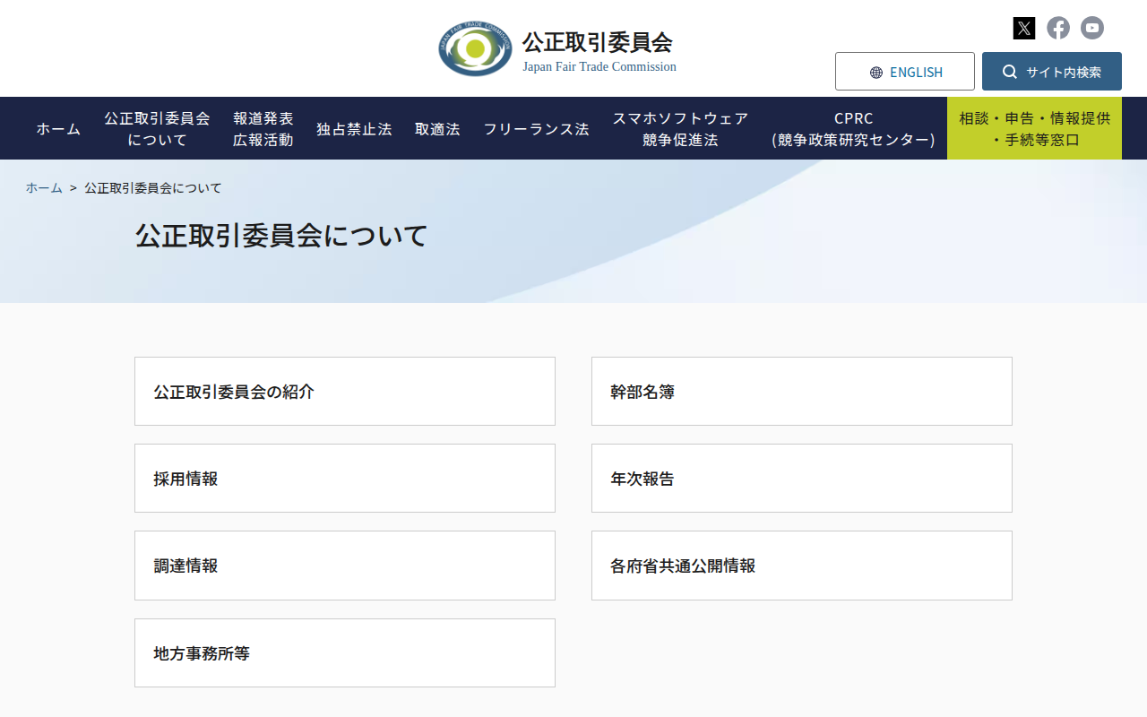
Task: Open the Facebook social icon
Action: coord(1058,28)
